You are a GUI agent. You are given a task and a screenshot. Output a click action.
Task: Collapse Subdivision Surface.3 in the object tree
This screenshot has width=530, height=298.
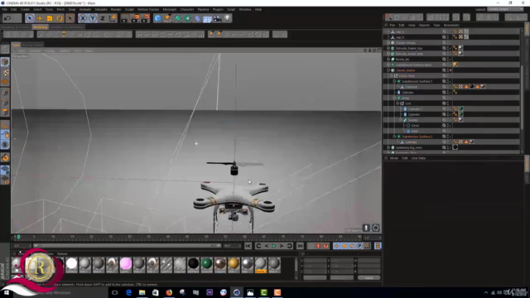(394, 81)
